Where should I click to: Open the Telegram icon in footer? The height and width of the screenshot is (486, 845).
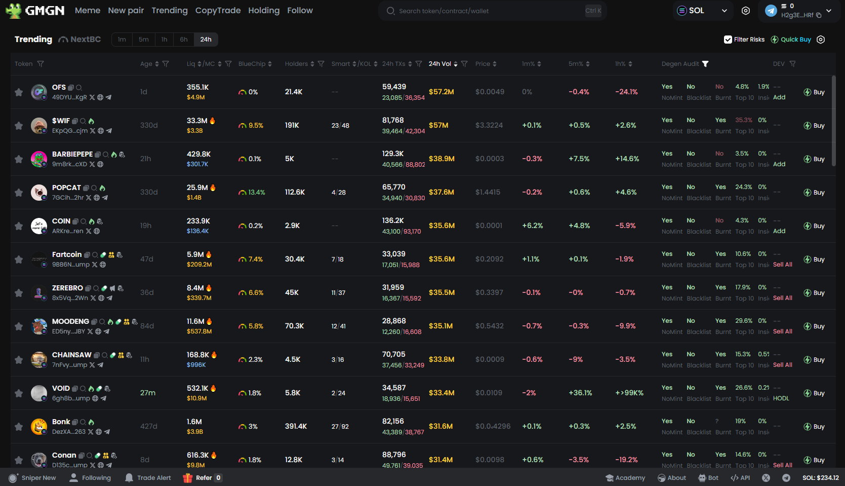coord(786,478)
